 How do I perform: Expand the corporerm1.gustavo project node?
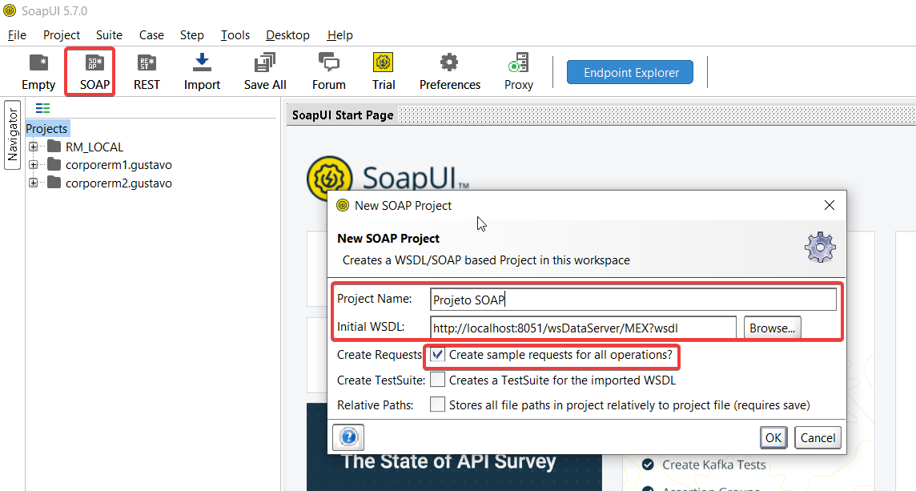(x=34, y=165)
